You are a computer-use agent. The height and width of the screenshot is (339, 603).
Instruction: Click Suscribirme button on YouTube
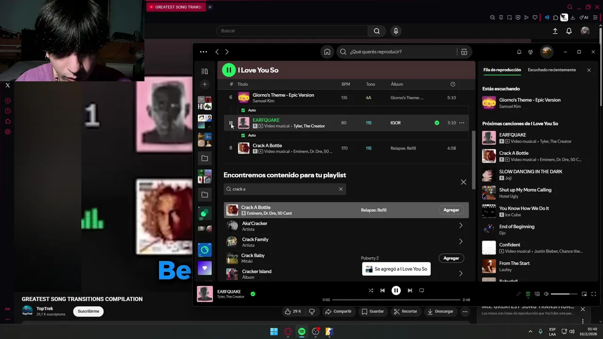88,311
